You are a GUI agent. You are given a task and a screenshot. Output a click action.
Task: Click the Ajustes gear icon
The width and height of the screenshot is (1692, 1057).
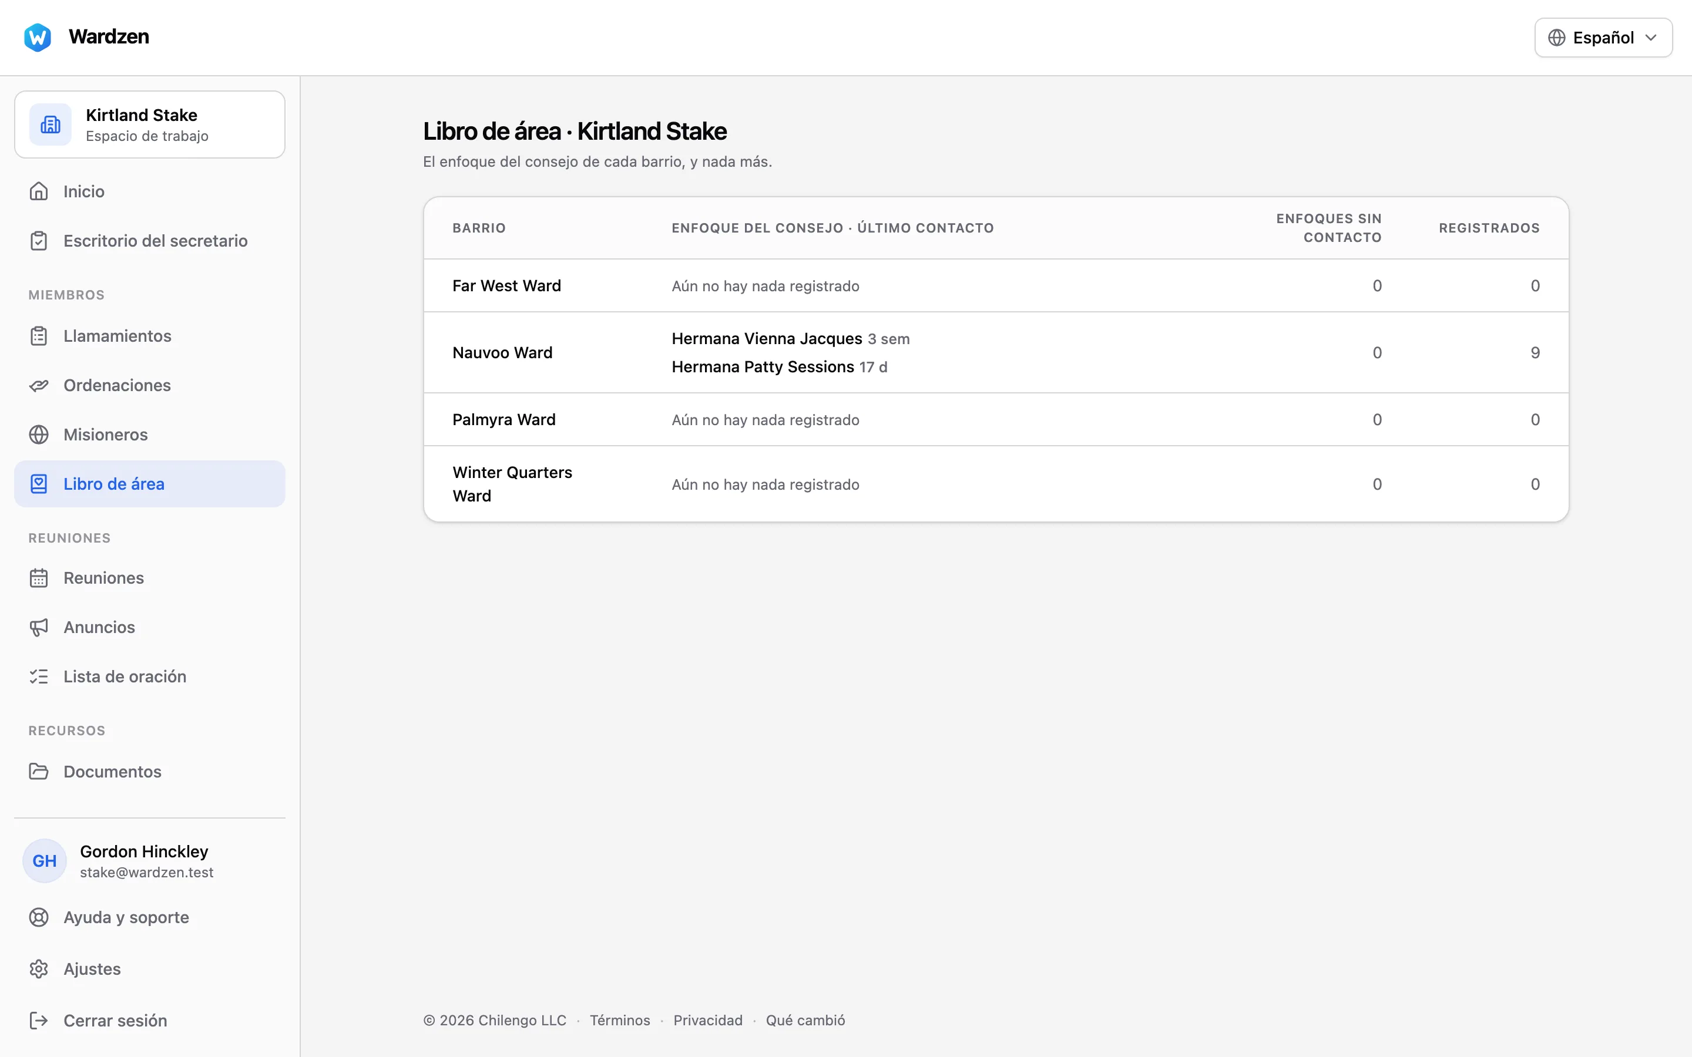click(38, 968)
